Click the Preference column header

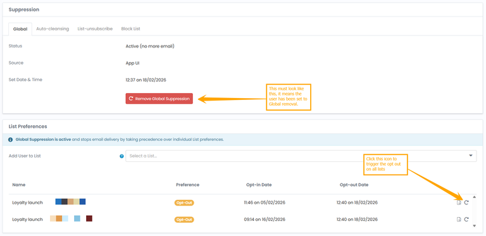click(187, 185)
